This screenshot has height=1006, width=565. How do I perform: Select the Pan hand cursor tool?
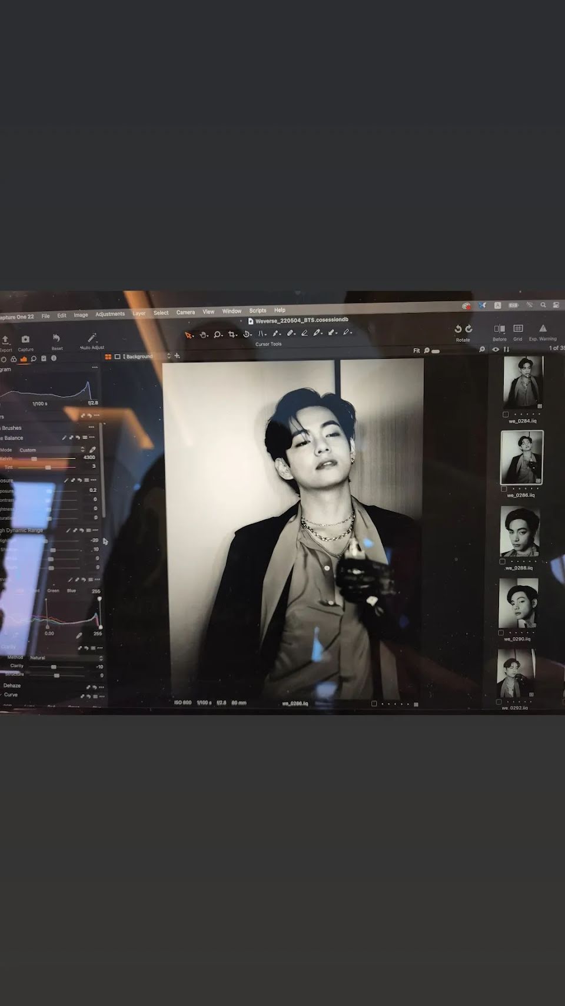pos(204,335)
